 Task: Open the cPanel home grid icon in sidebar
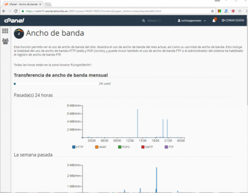click(x=5, y=31)
